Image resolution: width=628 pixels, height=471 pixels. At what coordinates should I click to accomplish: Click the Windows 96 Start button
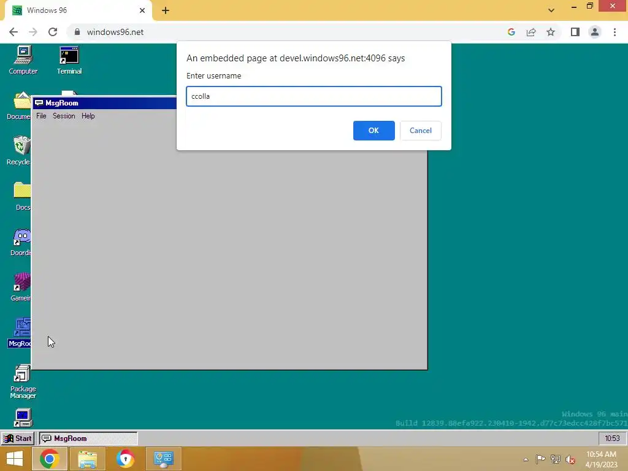(x=18, y=438)
